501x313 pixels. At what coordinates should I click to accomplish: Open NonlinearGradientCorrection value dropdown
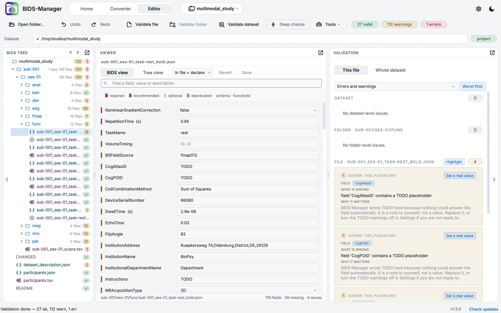[248, 110]
